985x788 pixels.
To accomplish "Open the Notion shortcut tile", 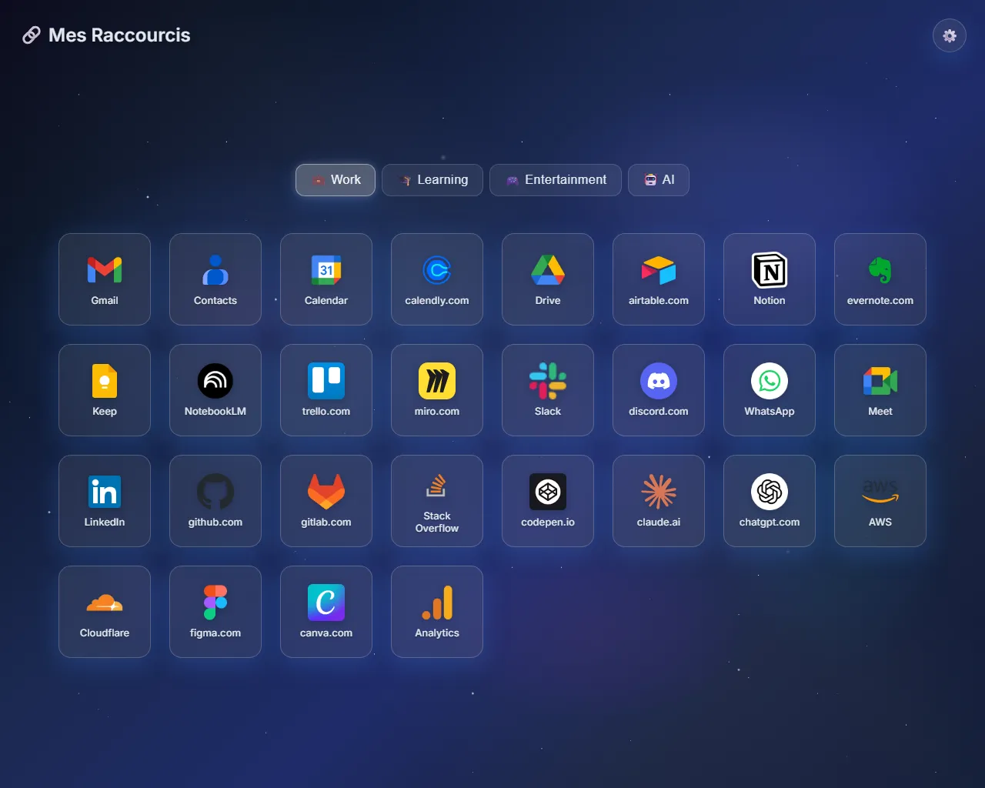I will [770, 279].
